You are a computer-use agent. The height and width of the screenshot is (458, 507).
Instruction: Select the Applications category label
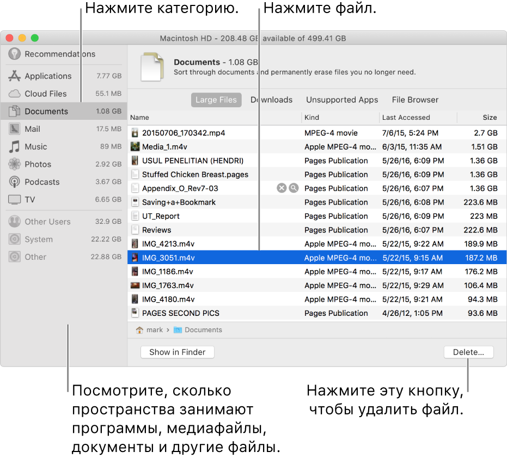tap(48, 76)
